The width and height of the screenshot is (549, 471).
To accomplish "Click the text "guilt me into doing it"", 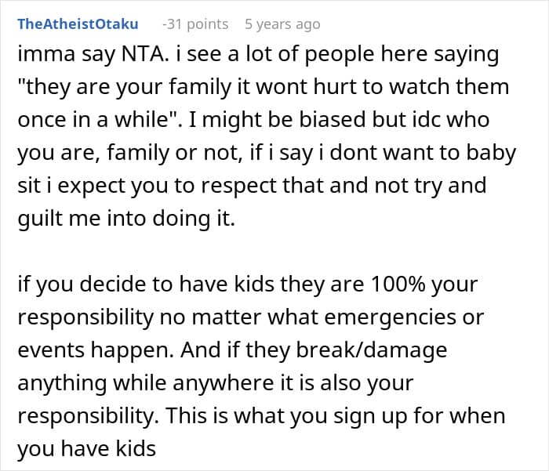I will click(x=125, y=219).
